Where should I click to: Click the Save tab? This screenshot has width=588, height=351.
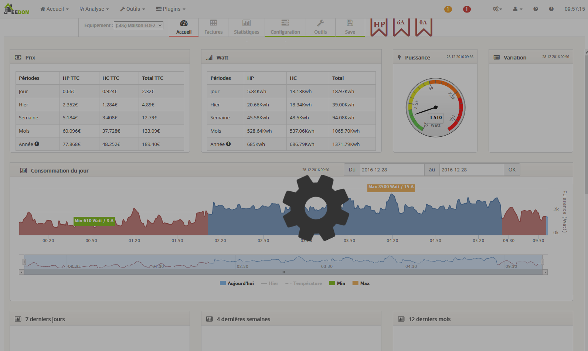[x=350, y=27]
